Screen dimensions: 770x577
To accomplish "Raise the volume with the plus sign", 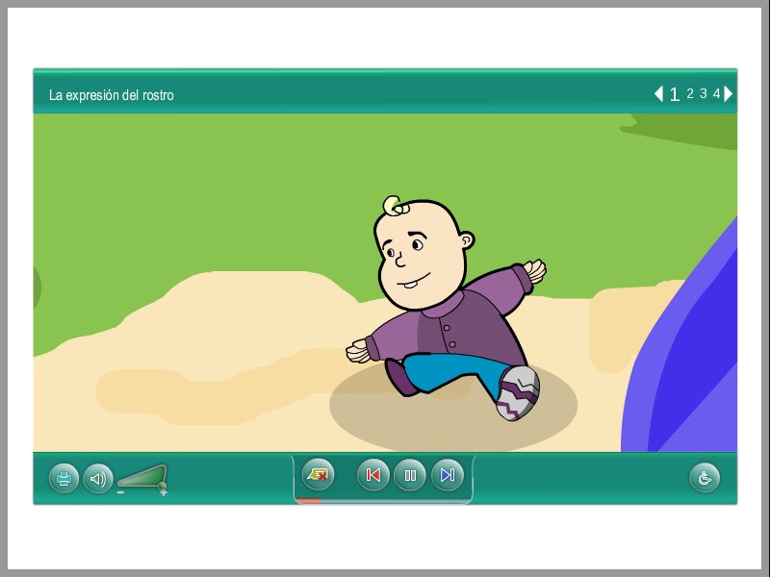I will 164,491.
